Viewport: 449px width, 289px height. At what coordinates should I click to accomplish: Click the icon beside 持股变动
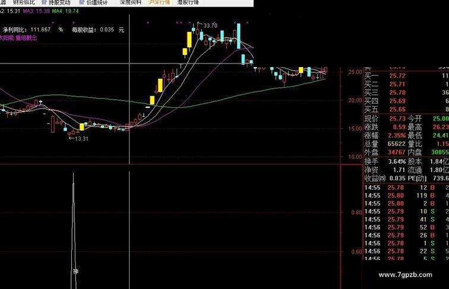(44, 2)
